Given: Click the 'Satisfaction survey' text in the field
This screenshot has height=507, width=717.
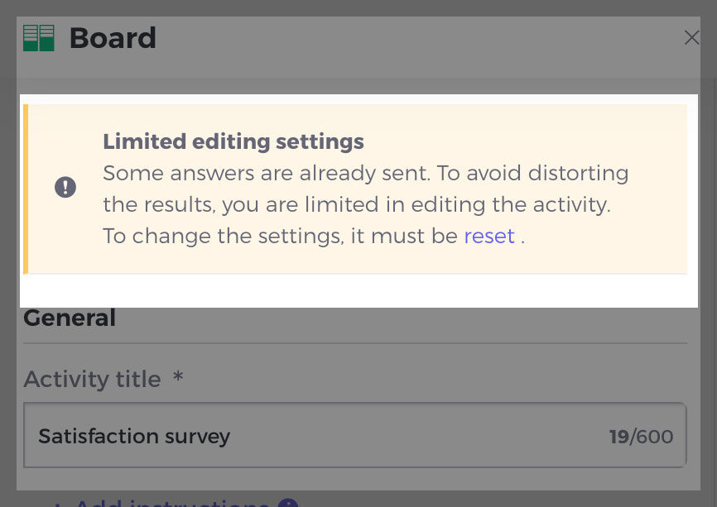Looking at the screenshot, I should coord(134,436).
